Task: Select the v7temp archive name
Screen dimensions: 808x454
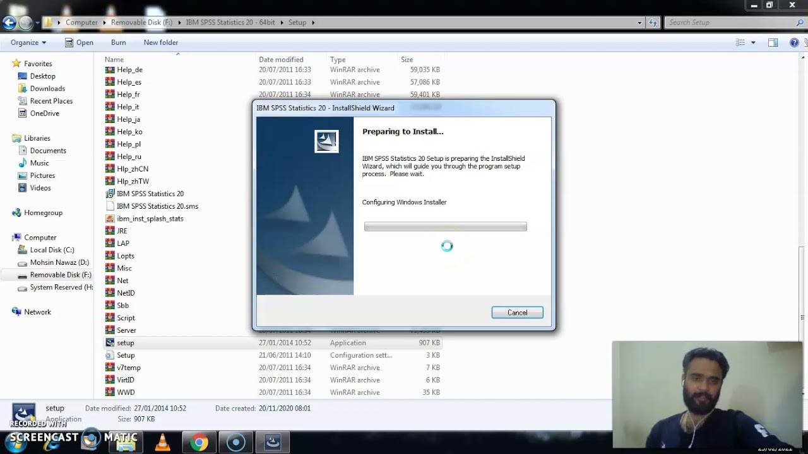Action: [x=129, y=368]
